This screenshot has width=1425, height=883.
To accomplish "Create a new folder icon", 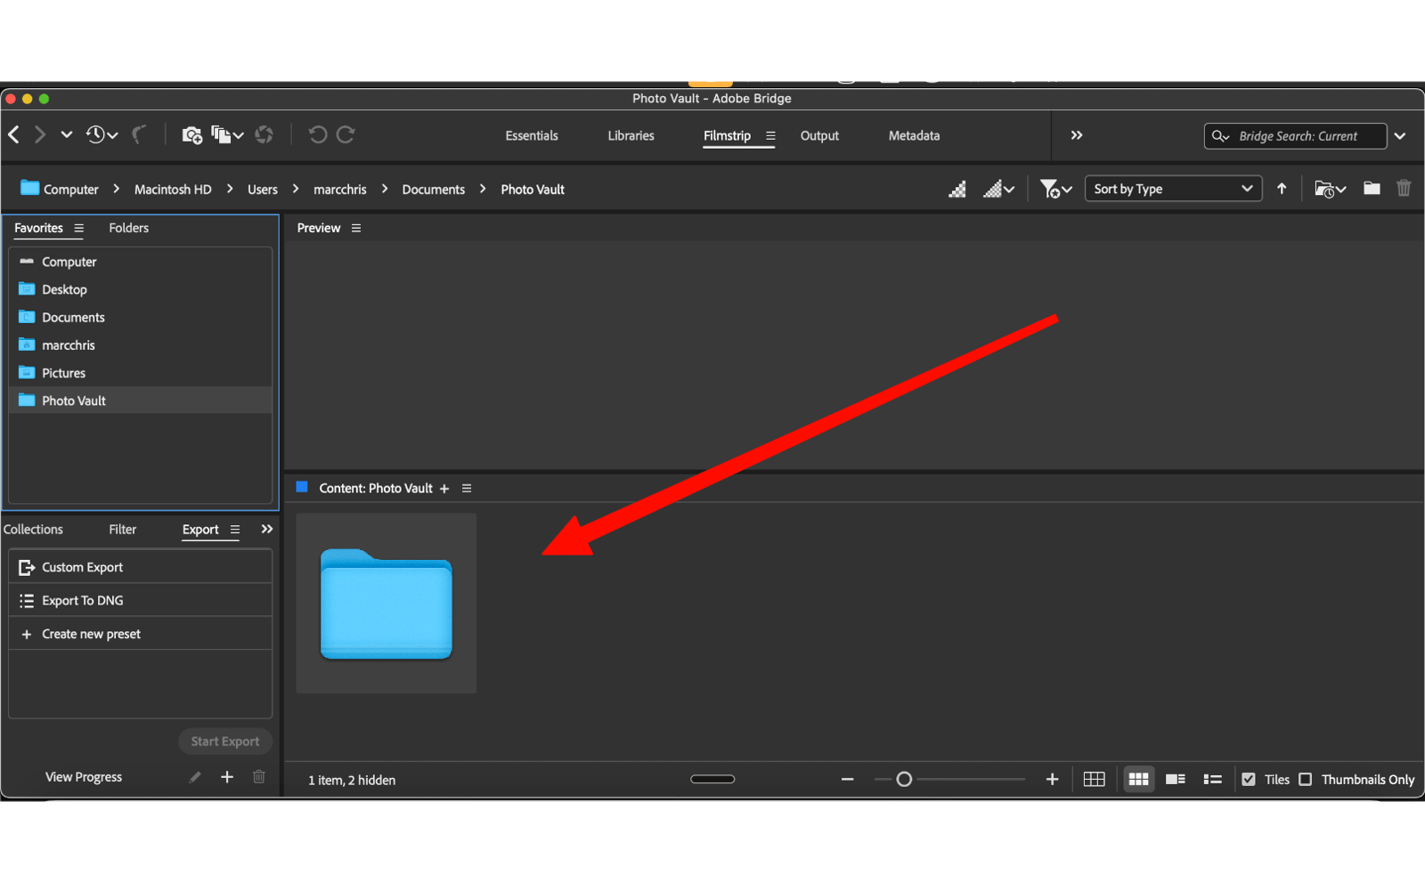I will click(x=1372, y=189).
